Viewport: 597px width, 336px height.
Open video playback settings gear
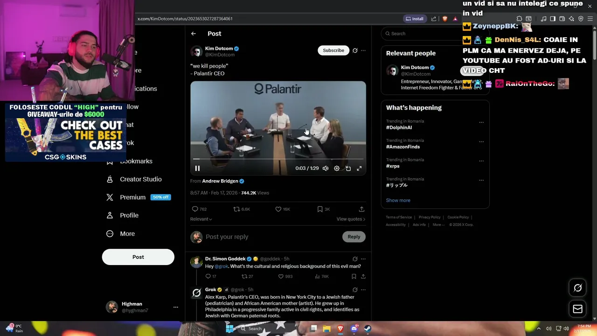[x=337, y=168]
